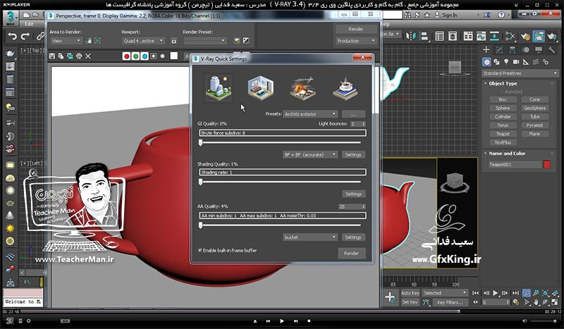Viewport: 564px width, 329px height.
Task: Click the AA Quality slider track
Action: pos(281,225)
